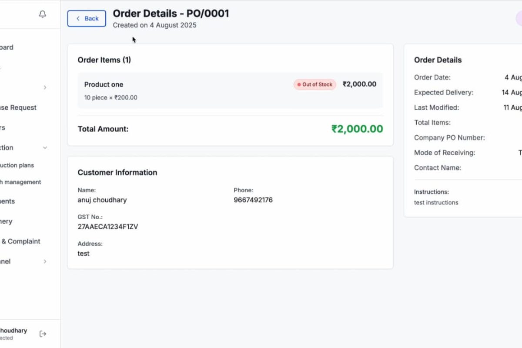
Task: Click the Out of Stock status badge
Action: pos(315,84)
